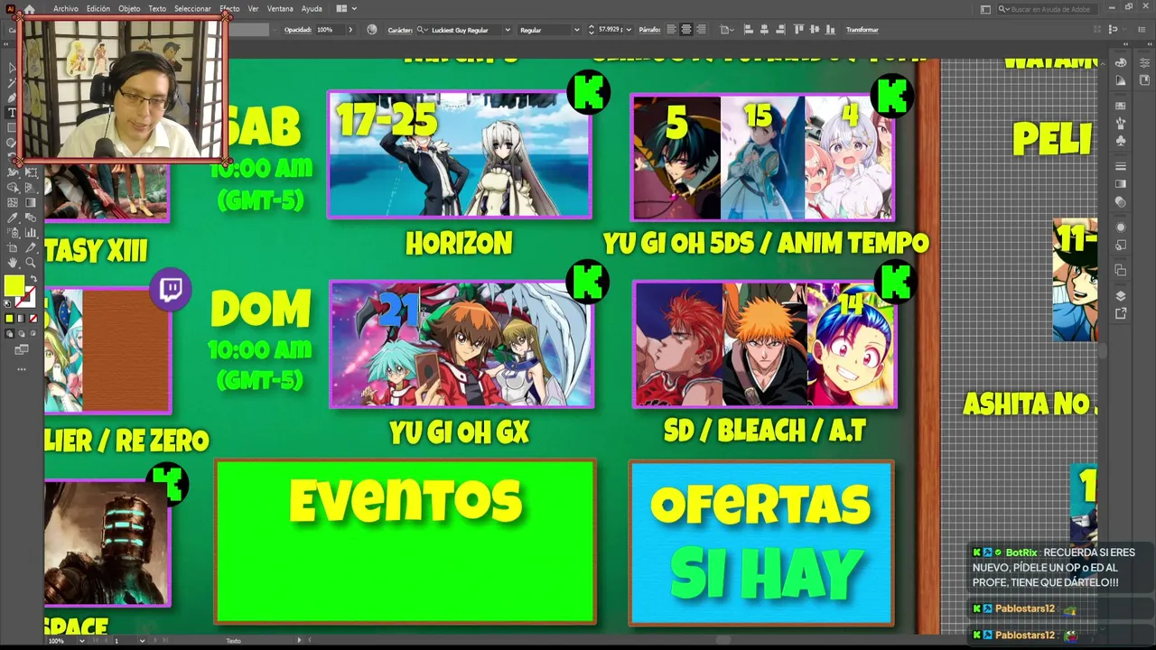Open the Ventana menu
1156x650 pixels.
pyautogui.click(x=280, y=8)
